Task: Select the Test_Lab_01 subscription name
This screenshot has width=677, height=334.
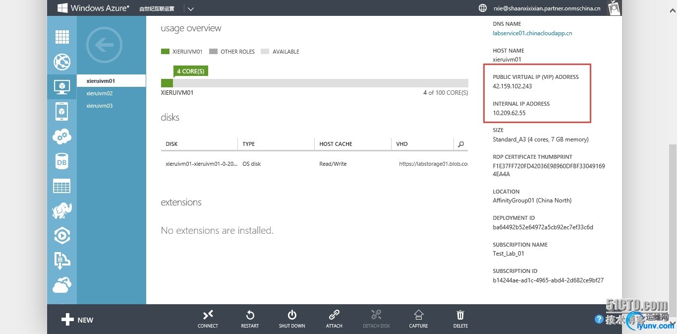Action: coord(508,254)
